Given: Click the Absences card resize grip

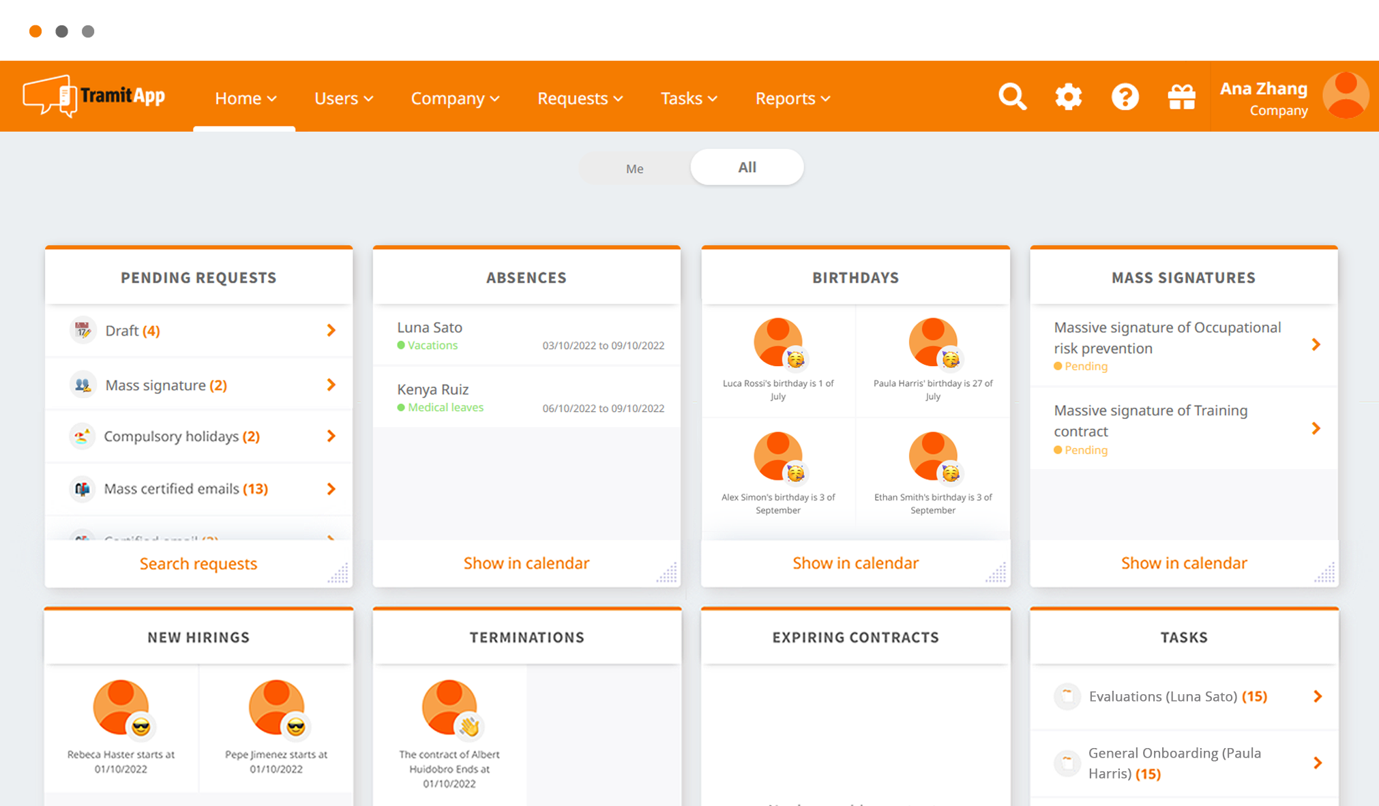Looking at the screenshot, I should (x=667, y=573).
